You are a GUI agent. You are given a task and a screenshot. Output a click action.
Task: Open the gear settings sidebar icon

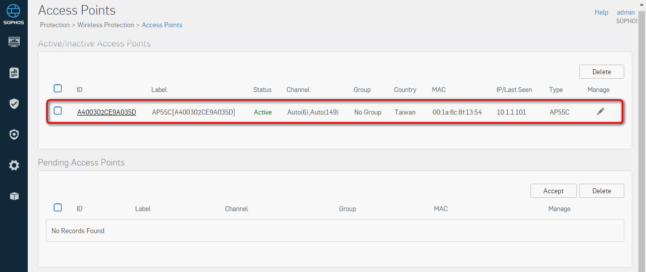(x=14, y=165)
